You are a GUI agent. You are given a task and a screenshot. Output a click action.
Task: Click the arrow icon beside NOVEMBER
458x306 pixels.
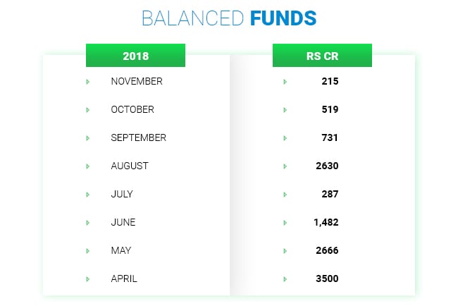87,82
